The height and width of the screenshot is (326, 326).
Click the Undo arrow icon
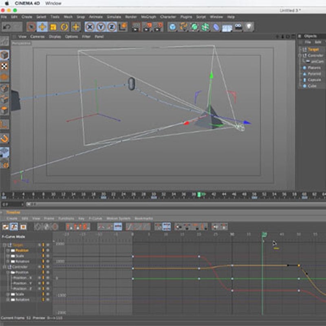point(7,27)
